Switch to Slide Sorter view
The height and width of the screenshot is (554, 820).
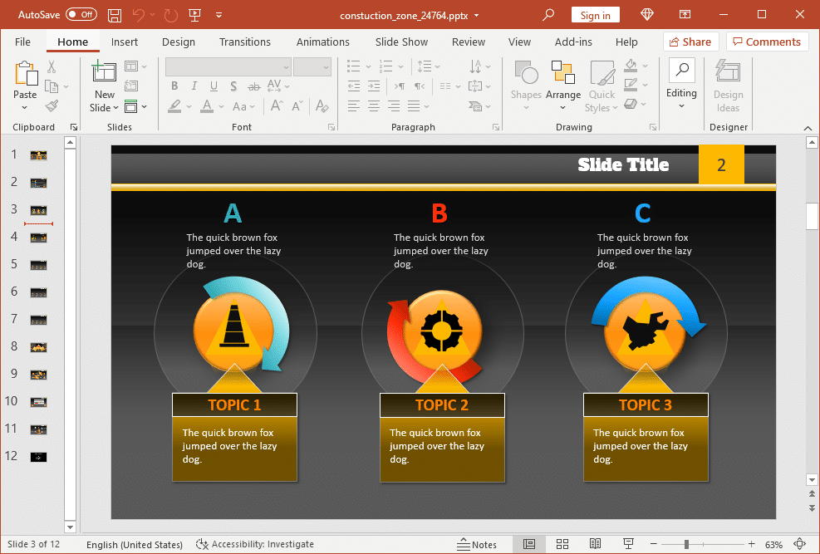[x=562, y=544]
